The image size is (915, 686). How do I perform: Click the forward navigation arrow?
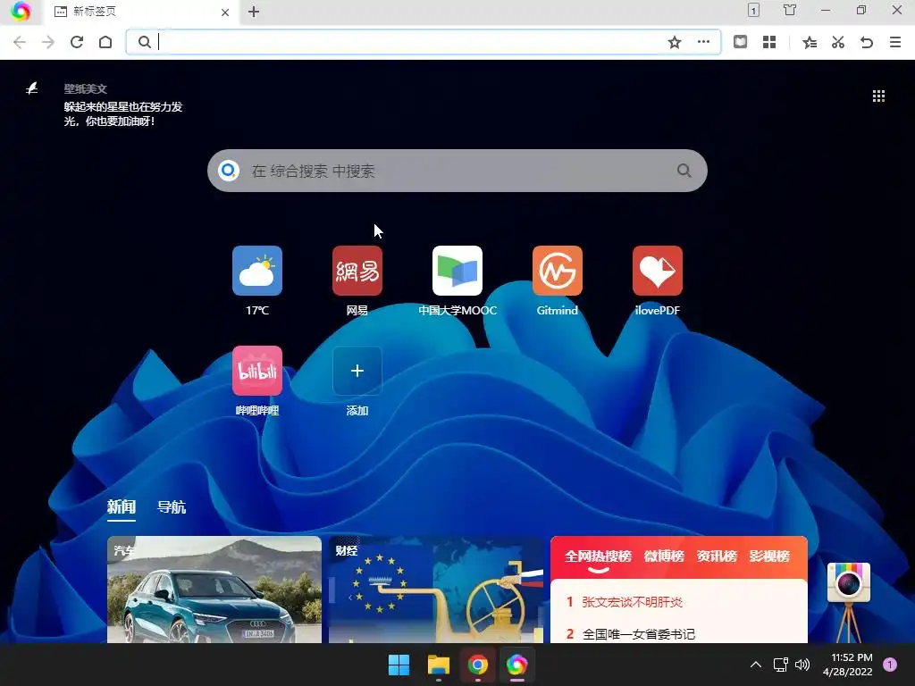pyautogui.click(x=48, y=42)
